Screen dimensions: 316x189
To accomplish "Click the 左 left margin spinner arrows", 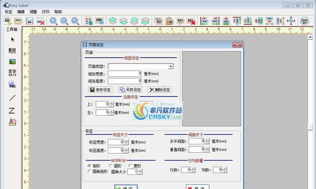I will 111,113.
